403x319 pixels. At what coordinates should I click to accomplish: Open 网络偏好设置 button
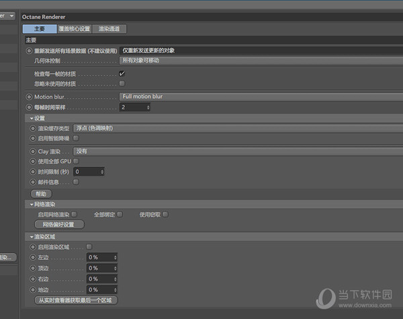coord(59,224)
